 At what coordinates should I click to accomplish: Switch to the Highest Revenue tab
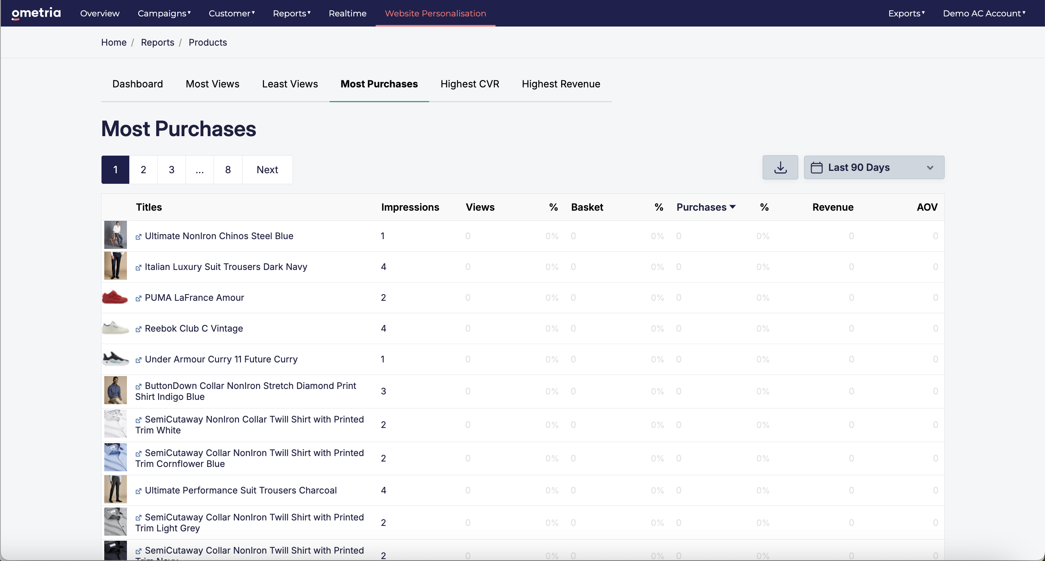click(x=561, y=84)
